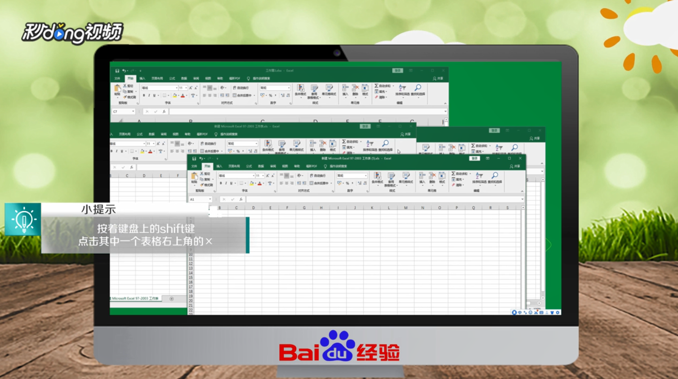Click Sort & Filter in 工作簿1.xlsx window
This screenshot has height=379, width=678.
coord(402,90)
